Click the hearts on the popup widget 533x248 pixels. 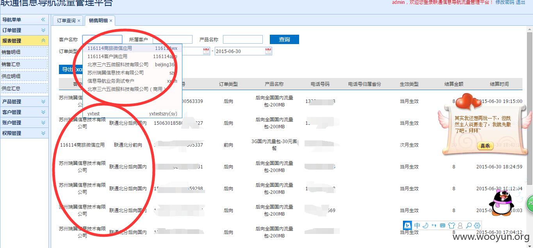tap(469, 101)
